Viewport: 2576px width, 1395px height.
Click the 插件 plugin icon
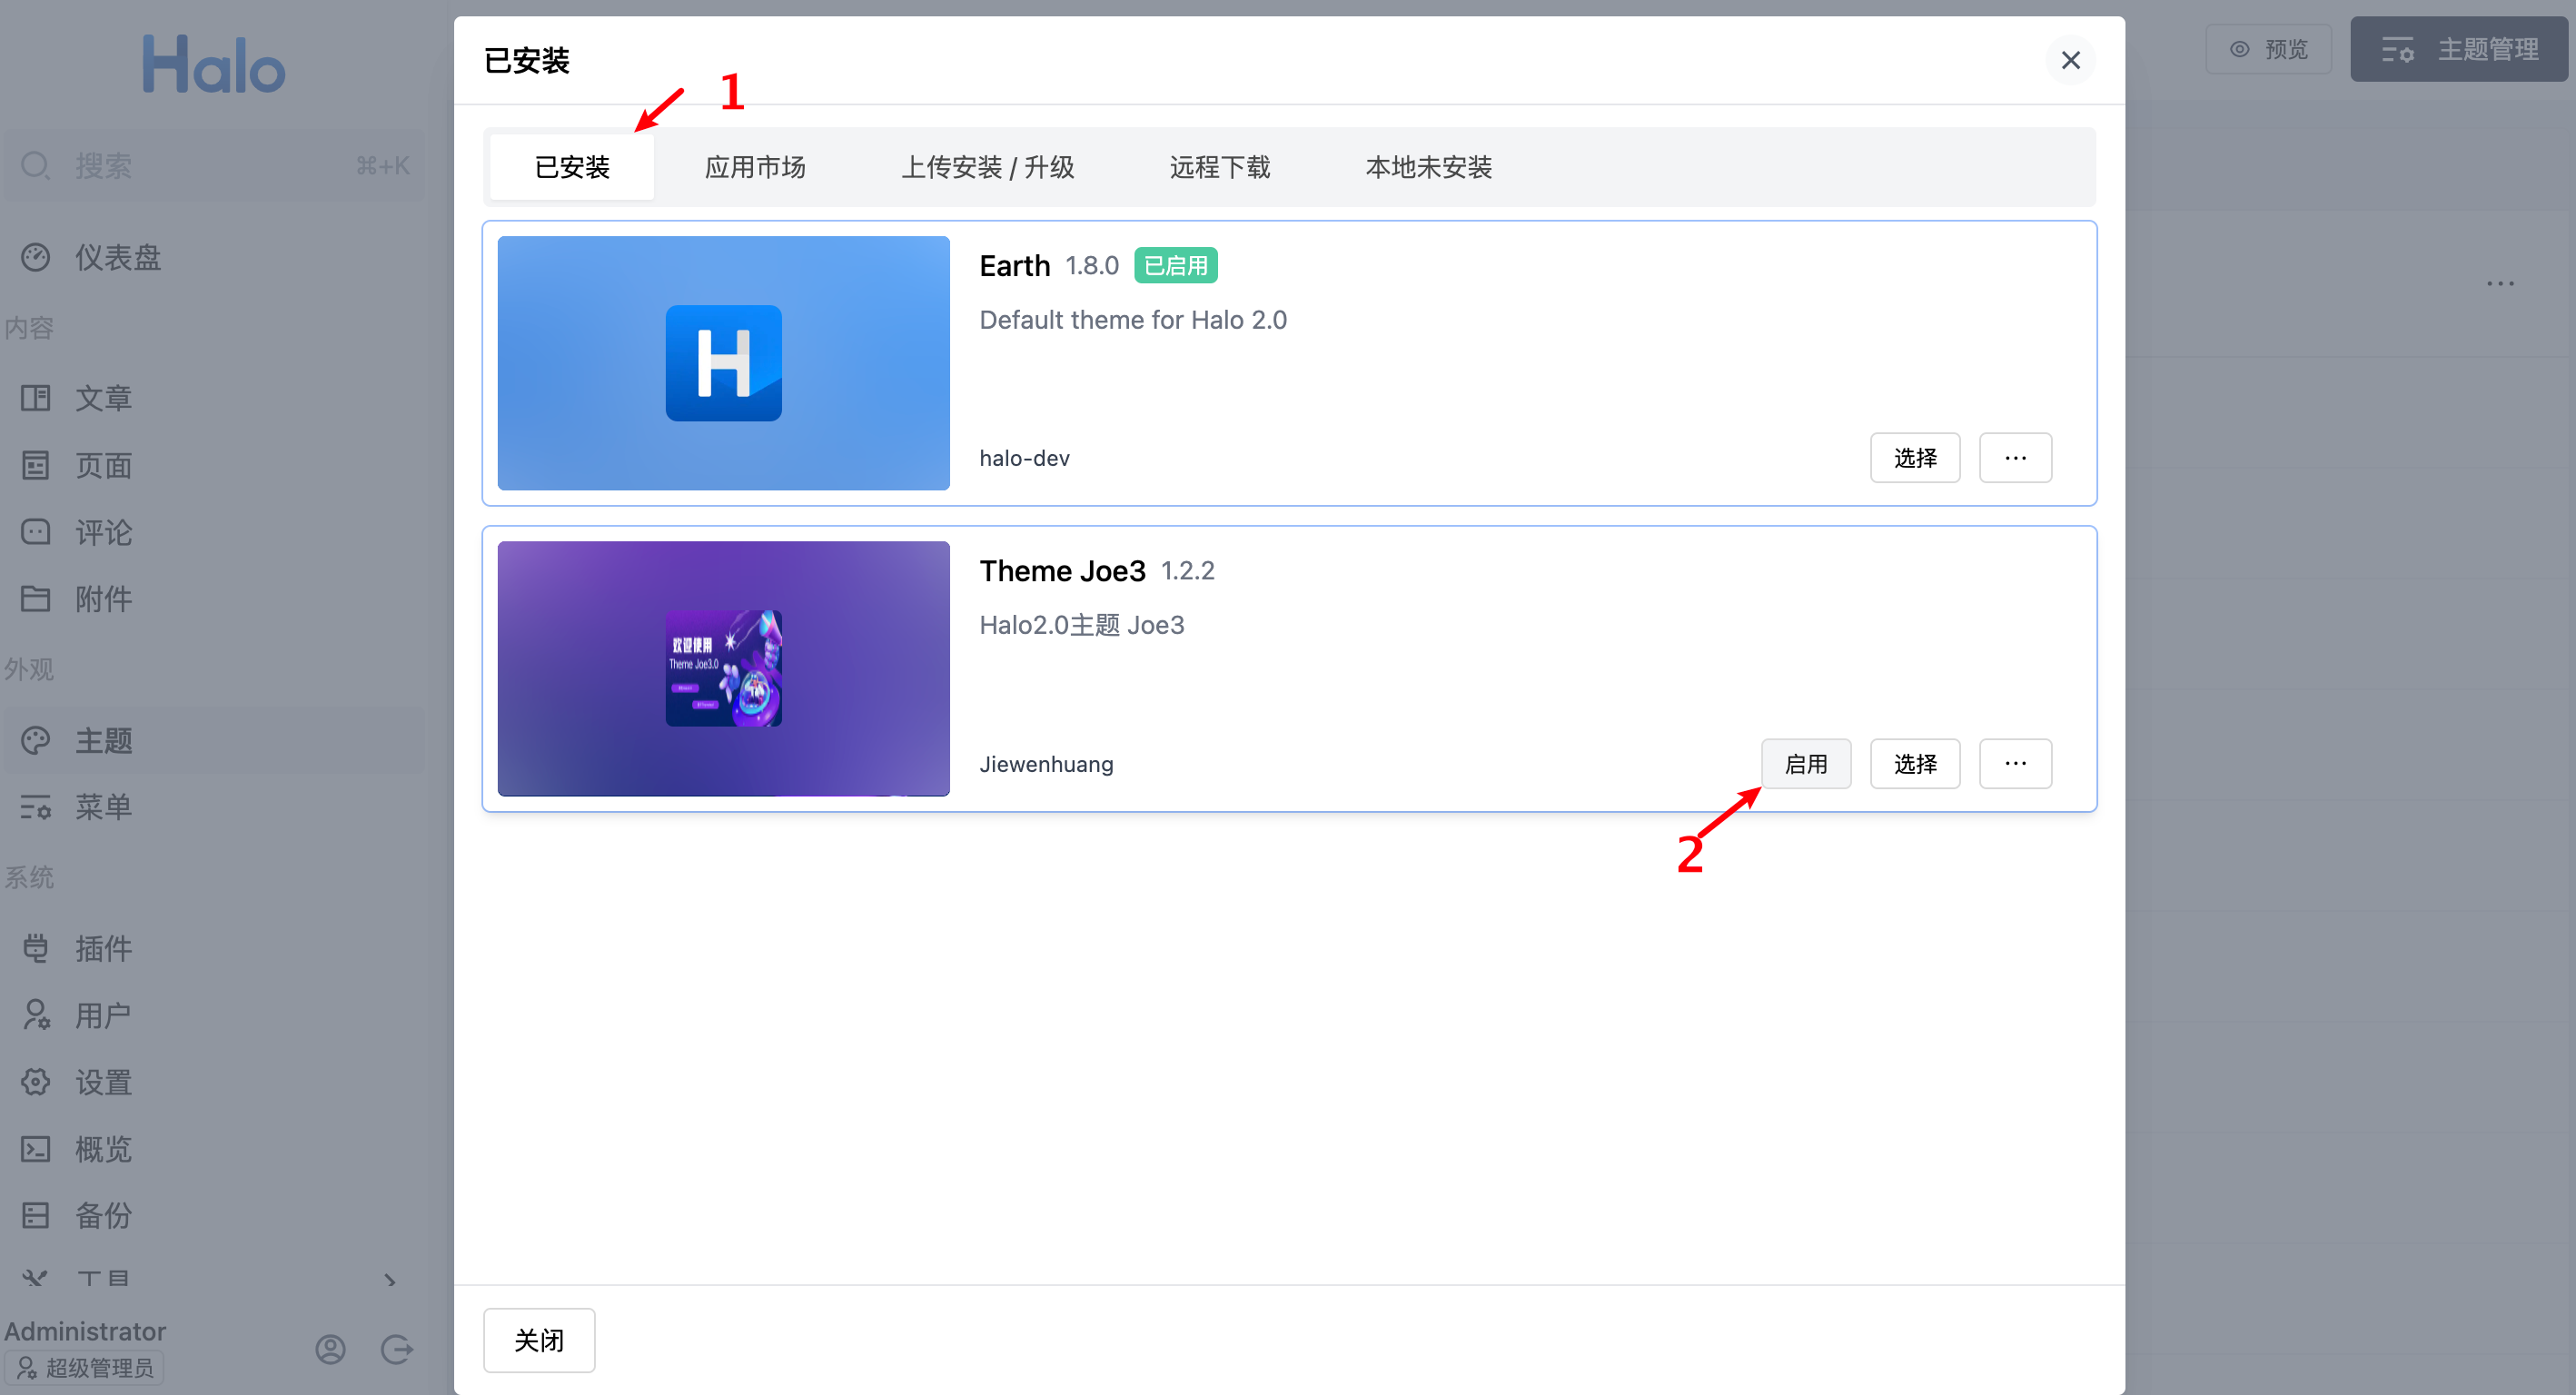tap(35, 948)
